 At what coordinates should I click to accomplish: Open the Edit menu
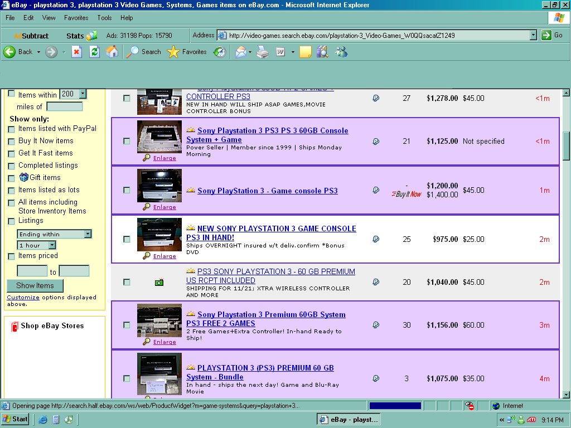tap(28, 17)
